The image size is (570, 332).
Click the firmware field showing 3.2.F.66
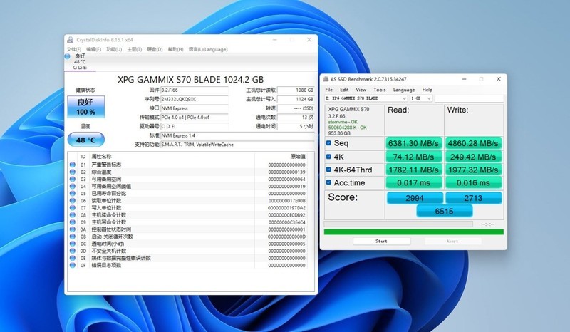(x=194, y=90)
